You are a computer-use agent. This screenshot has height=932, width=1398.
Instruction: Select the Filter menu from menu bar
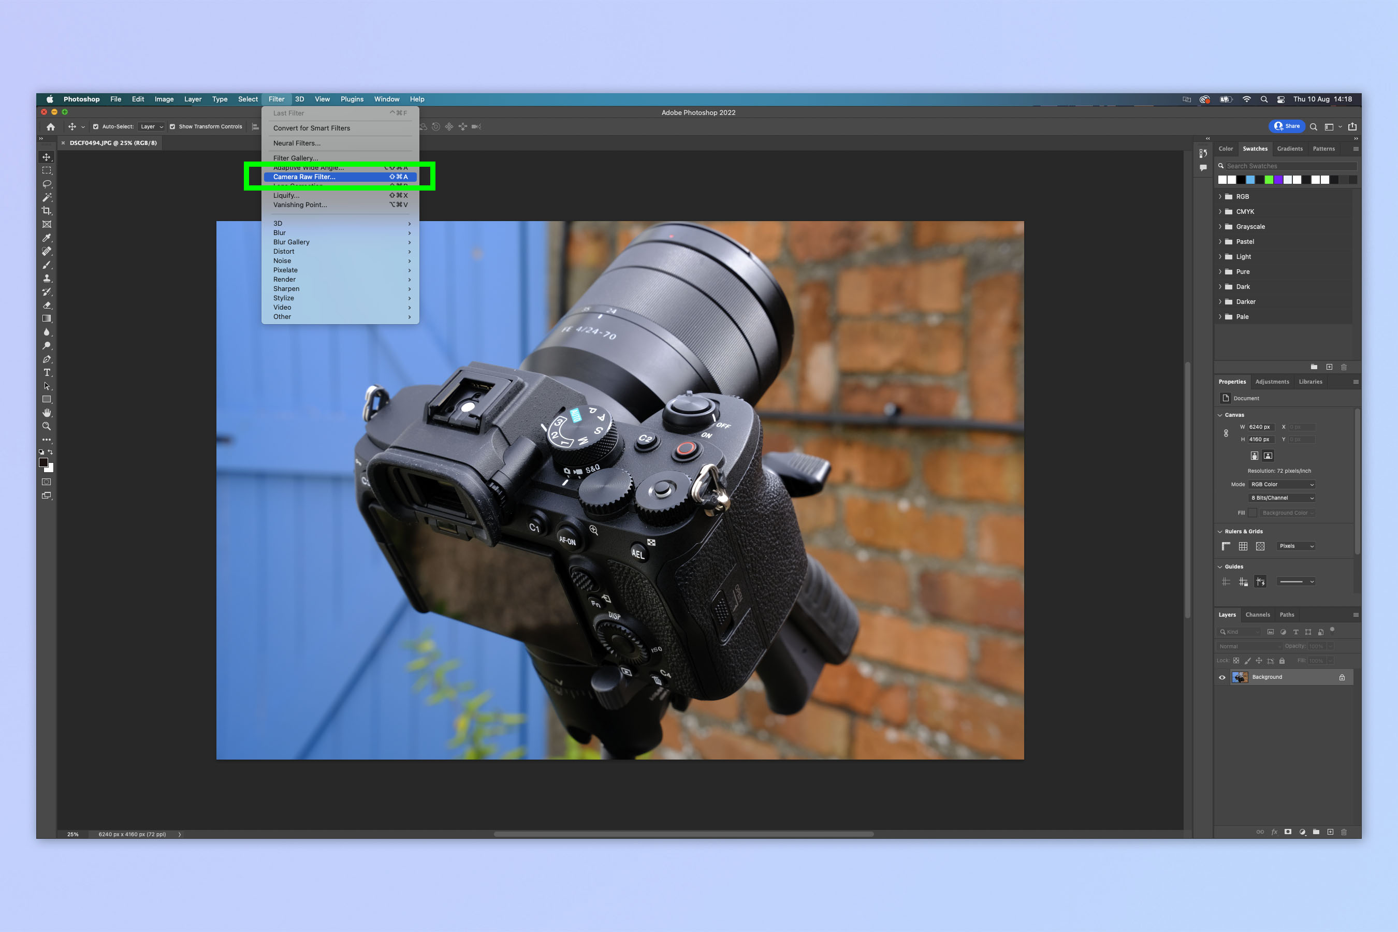(x=274, y=98)
